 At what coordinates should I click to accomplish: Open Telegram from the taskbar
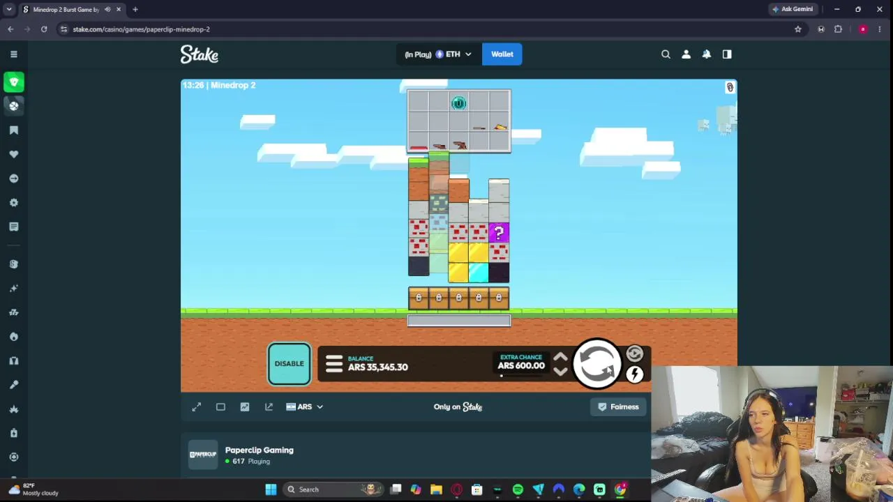coord(538,489)
